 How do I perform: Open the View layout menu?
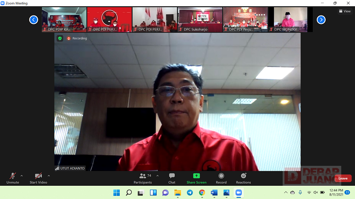[344, 11]
